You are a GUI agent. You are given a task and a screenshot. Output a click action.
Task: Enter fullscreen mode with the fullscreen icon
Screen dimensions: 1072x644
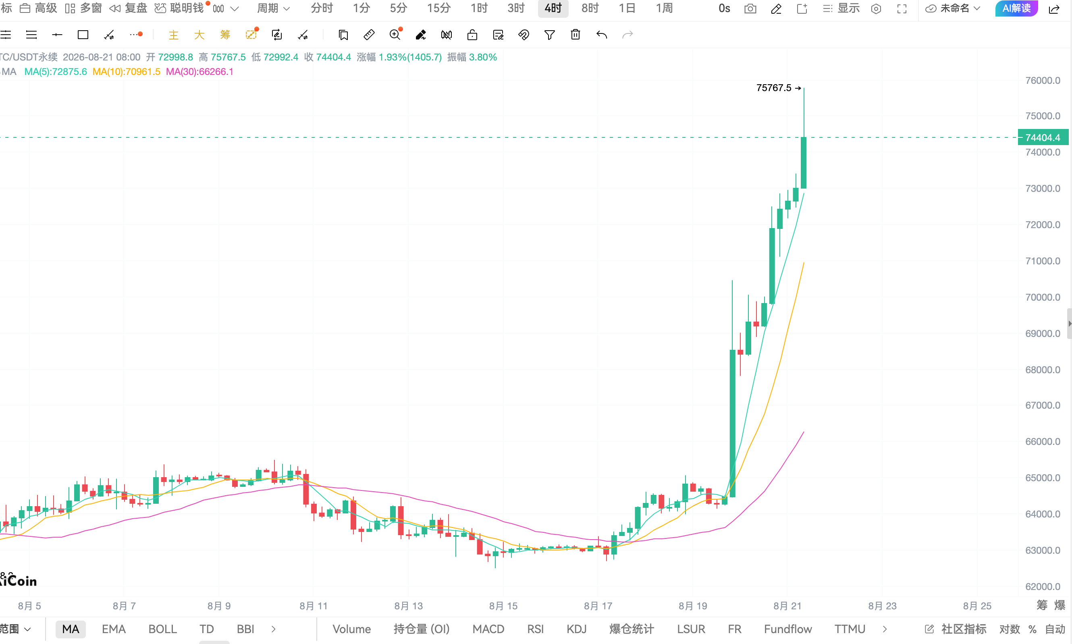pos(902,9)
